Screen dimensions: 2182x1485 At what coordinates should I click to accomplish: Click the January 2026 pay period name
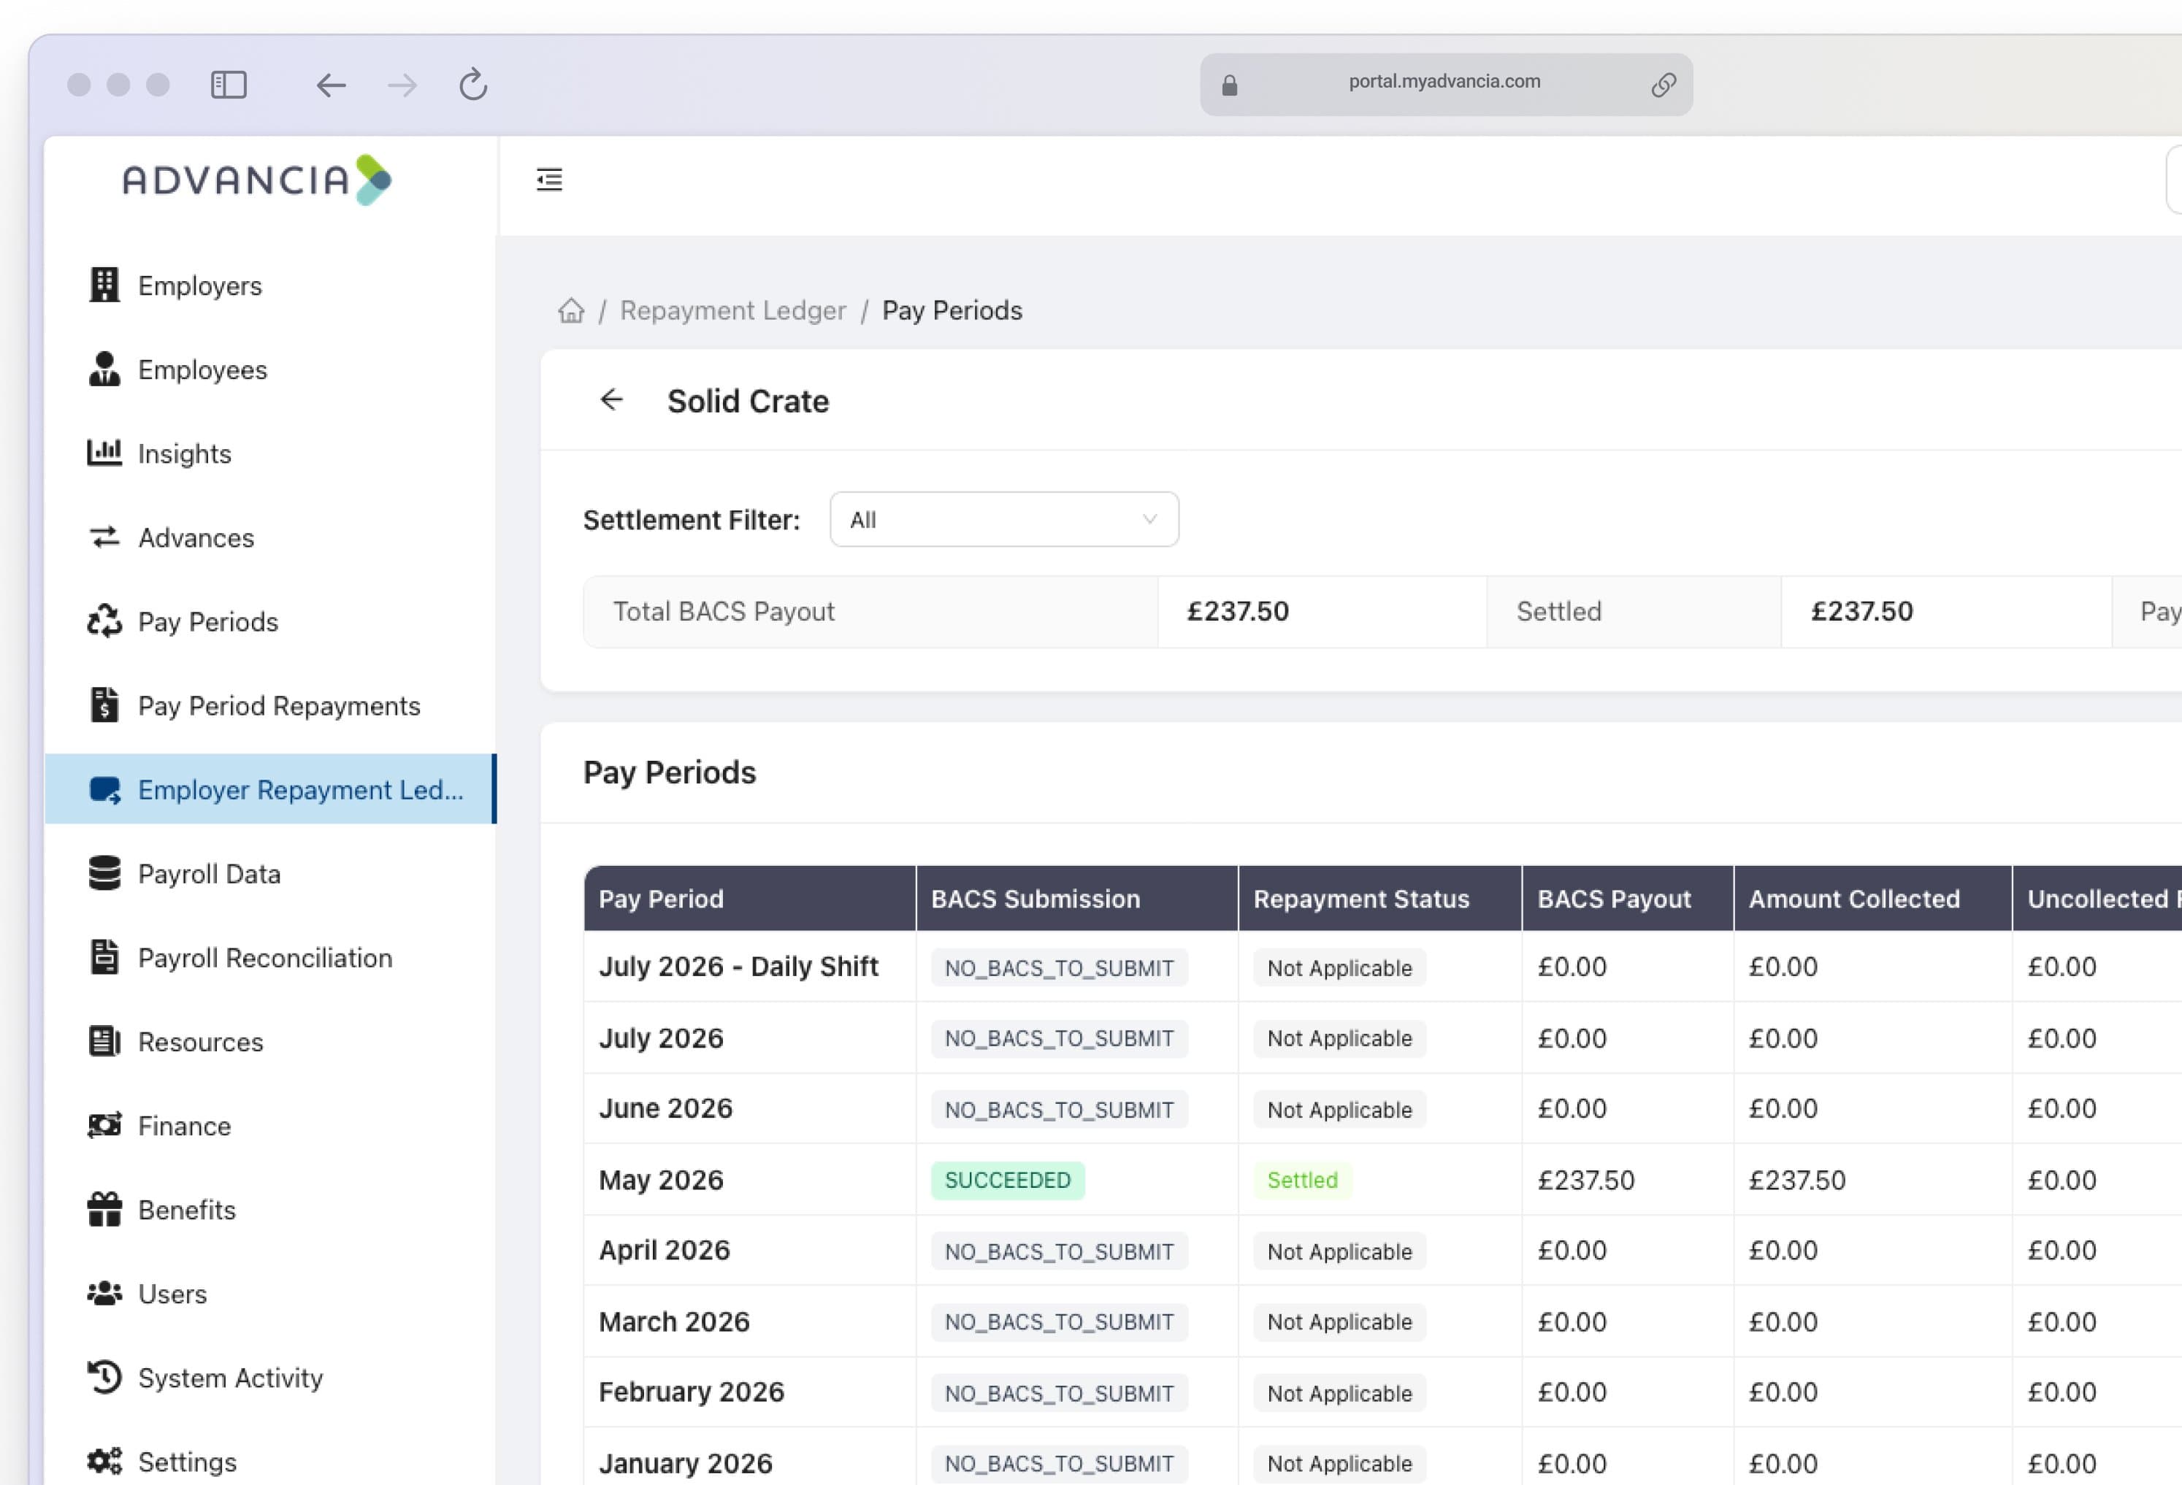pyautogui.click(x=686, y=1462)
